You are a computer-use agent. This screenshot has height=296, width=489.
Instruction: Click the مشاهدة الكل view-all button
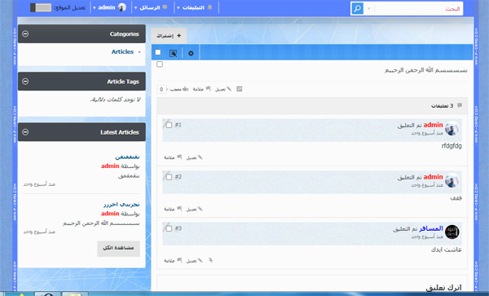(x=118, y=248)
